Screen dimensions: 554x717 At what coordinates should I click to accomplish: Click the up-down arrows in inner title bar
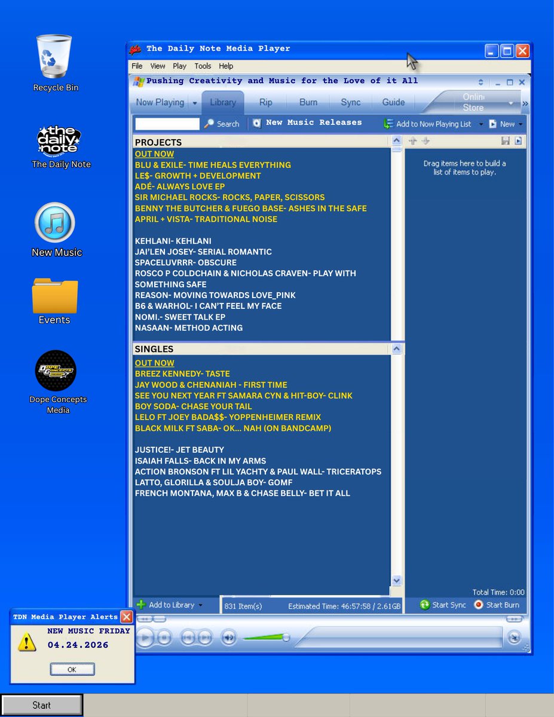click(x=480, y=82)
